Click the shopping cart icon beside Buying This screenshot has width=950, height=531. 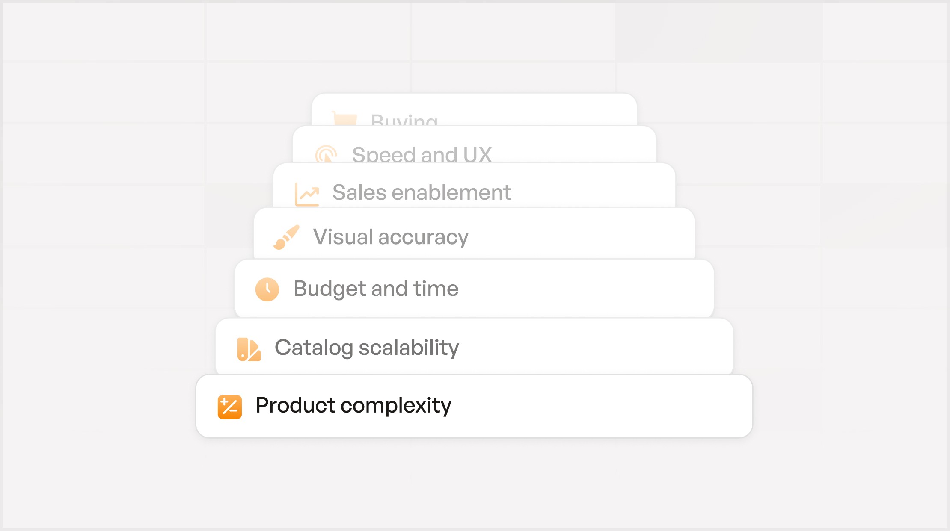tap(344, 118)
